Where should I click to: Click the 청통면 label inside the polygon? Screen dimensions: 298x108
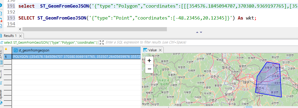point(268,68)
